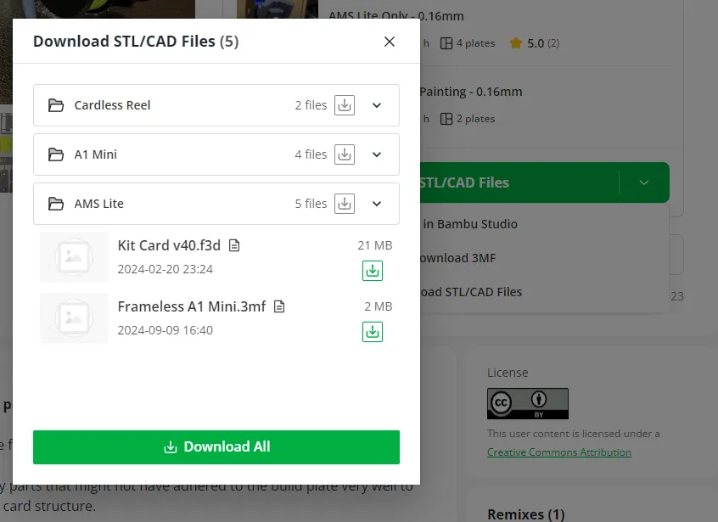Expand the Cardless Reel folder chevron
718x522 pixels.
377,105
